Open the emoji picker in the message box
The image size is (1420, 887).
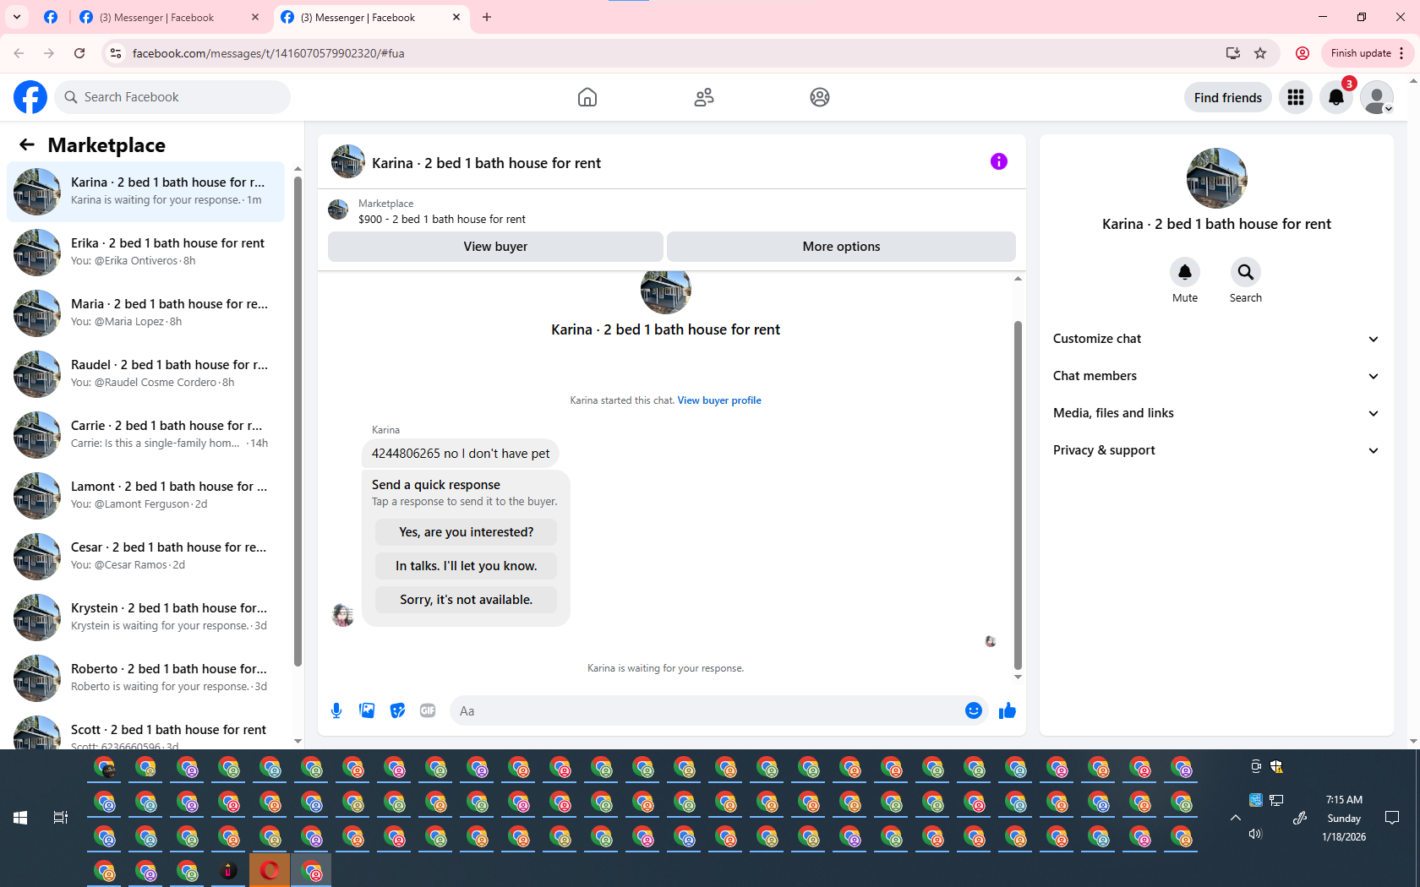[974, 710]
